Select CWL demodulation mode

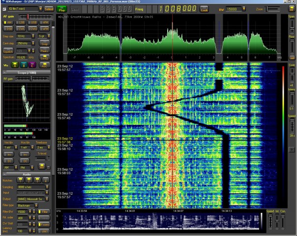pyautogui.click(x=21, y=29)
